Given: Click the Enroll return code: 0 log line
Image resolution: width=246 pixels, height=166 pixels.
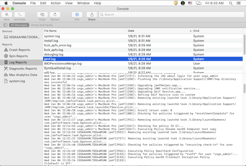Looking at the screenshot, I should tap(108, 110).
